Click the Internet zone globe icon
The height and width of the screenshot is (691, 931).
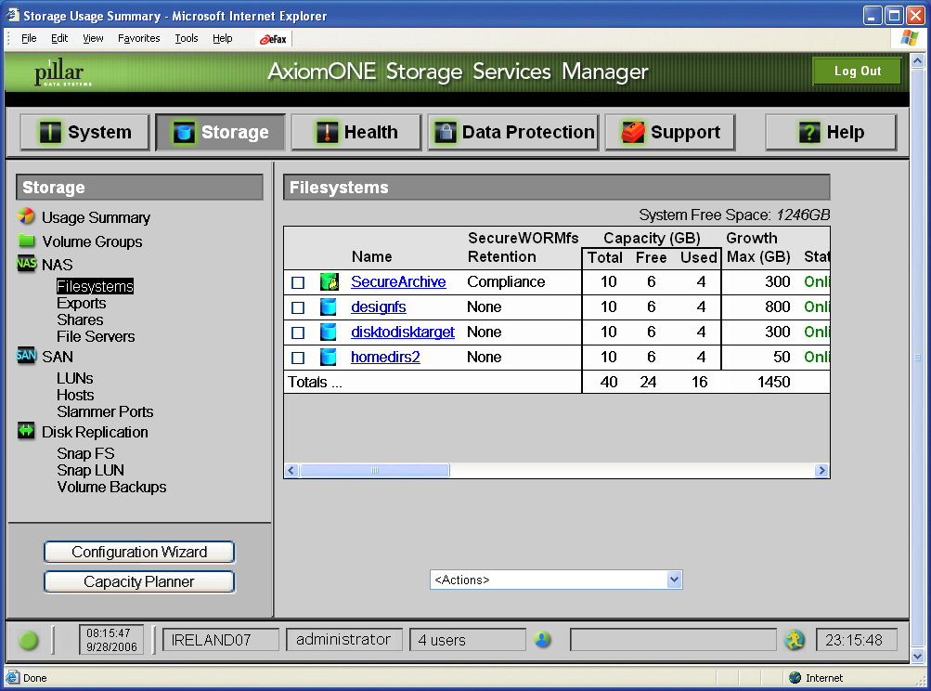(x=795, y=677)
